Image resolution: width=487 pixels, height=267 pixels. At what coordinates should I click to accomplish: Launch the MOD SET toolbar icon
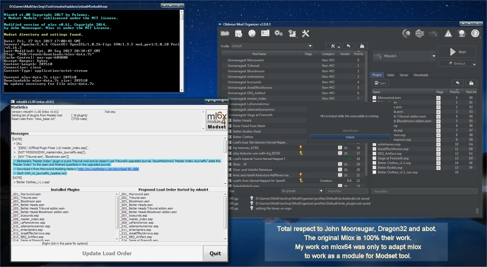tap(420, 33)
